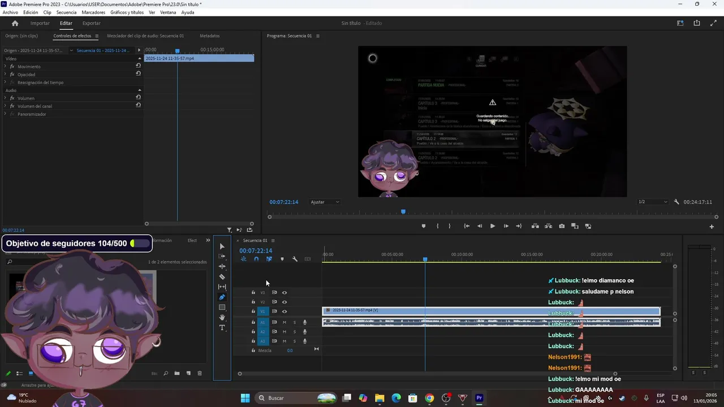Go to the Importar workspace
Viewport: 724px width, 407px height.
click(40, 23)
